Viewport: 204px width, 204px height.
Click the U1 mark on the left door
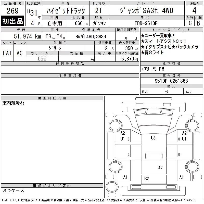pyautogui.click(x=122, y=139)
